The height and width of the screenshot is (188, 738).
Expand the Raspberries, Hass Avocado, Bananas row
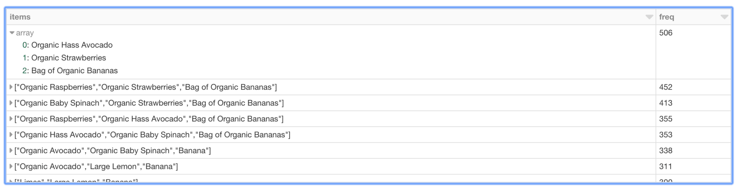click(x=11, y=119)
